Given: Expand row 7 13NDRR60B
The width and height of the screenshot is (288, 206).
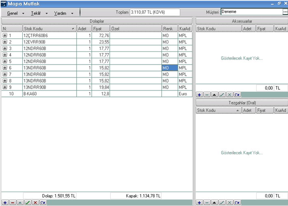Looking at the screenshot, I should coord(5,74).
